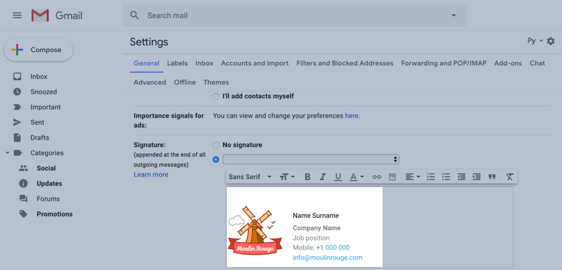This screenshot has height=270, width=562.
Task: Increase indent in signature
Action: [476, 177]
